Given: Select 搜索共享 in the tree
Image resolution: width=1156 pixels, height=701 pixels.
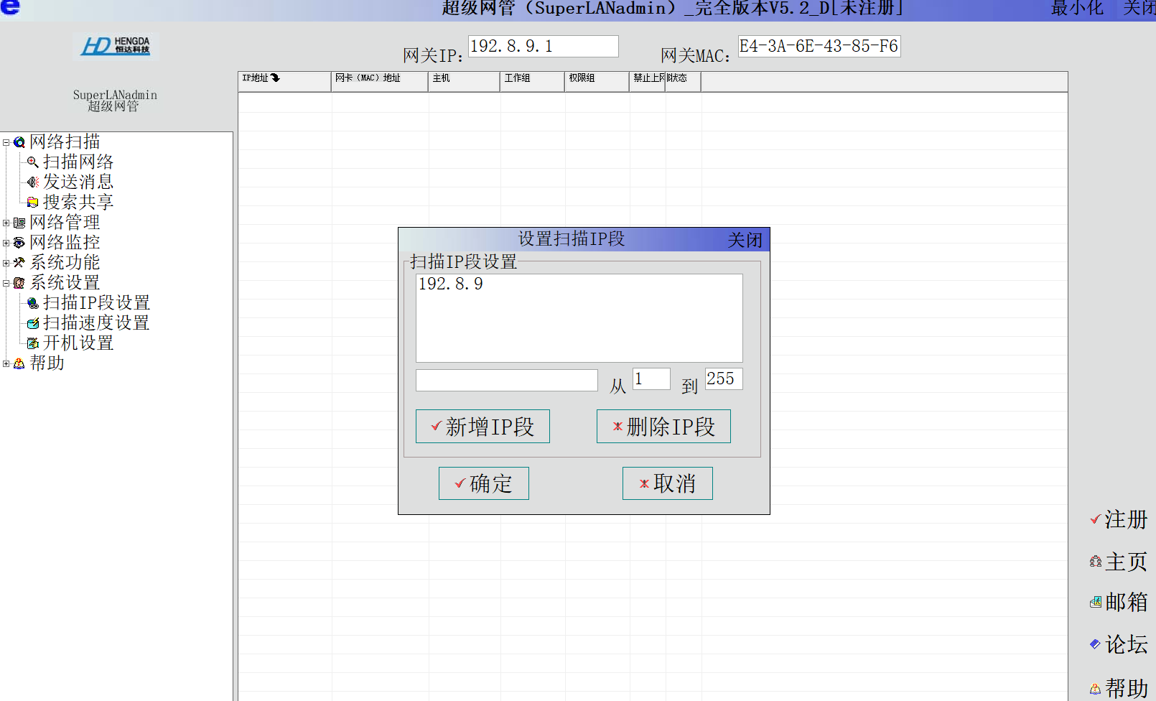Looking at the screenshot, I should click(x=78, y=203).
